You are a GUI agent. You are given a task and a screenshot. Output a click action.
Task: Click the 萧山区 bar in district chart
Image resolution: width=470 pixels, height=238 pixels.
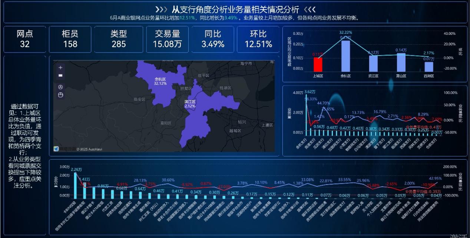[401, 62]
